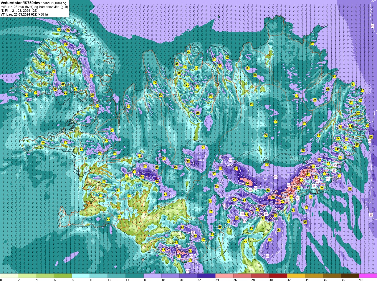Click the legend scale number '30'
This screenshot has width=377, height=282.
click(x=271, y=280)
